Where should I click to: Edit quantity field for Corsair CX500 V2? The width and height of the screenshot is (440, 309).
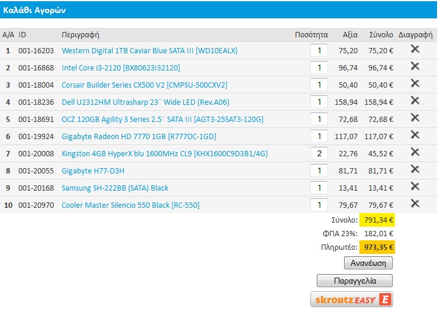tap(319, 85)
